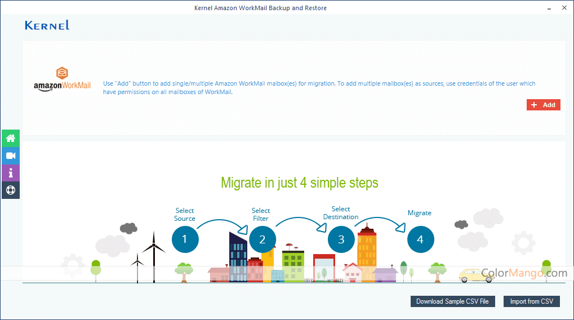Click the Select Filter step label
Viewport: 574px width, 320px height.
pyautogui.click(x=261, y=215)
